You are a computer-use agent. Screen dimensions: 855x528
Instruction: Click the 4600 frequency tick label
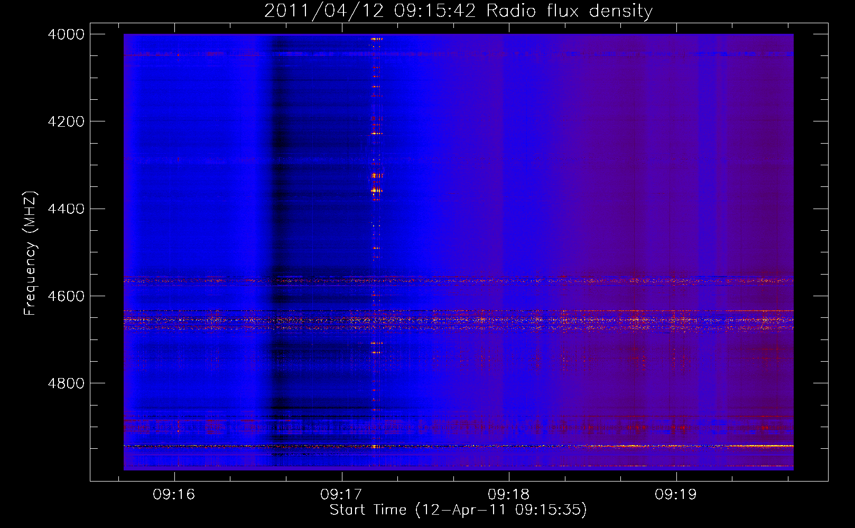click(66, 296)
